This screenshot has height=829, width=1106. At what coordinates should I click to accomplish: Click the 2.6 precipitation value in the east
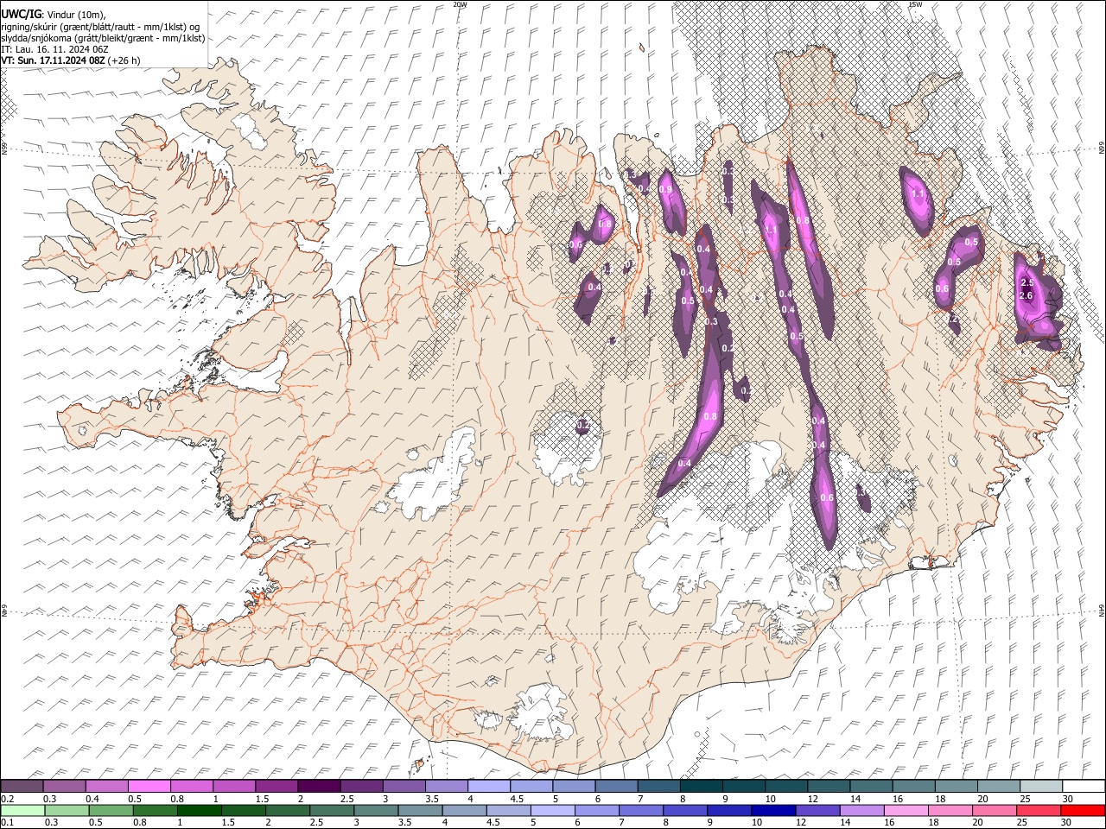click(x=1027, y=295)
